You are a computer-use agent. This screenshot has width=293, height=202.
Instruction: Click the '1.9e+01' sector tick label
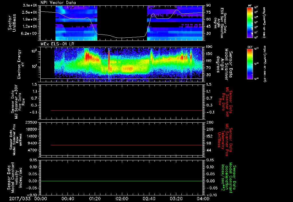30,19
